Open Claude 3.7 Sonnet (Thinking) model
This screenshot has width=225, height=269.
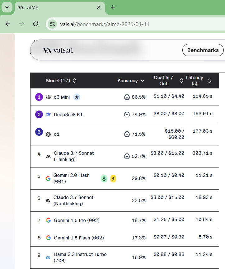tap(74, 156)
